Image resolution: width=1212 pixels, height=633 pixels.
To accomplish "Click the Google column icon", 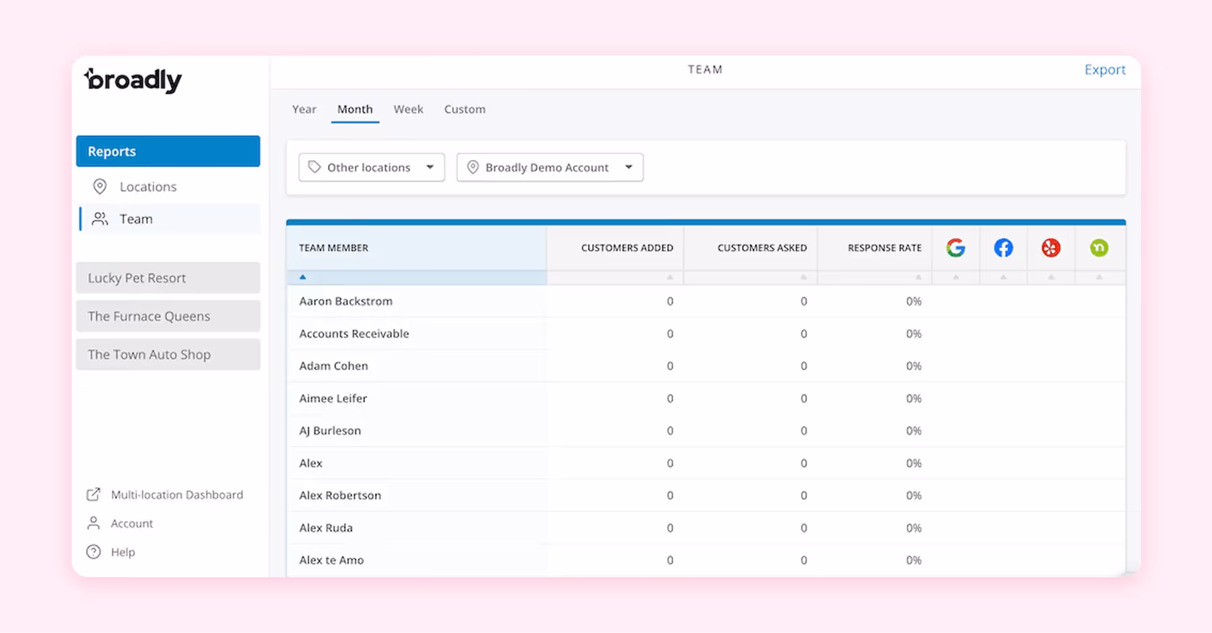I will tap(955, 248).
